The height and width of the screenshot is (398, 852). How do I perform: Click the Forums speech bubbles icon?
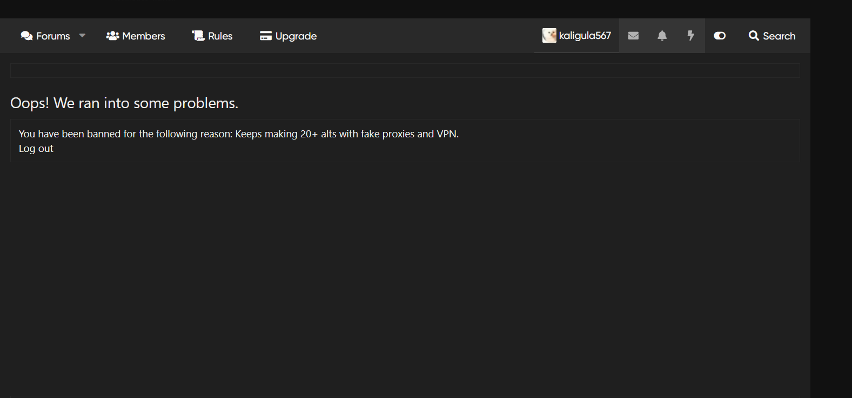tap(26, 36)
